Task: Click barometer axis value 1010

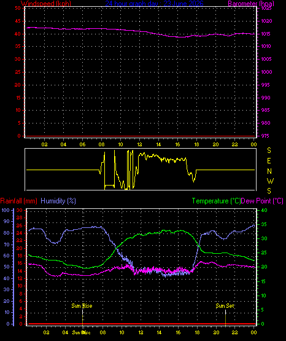Action: tap(266, 46)
